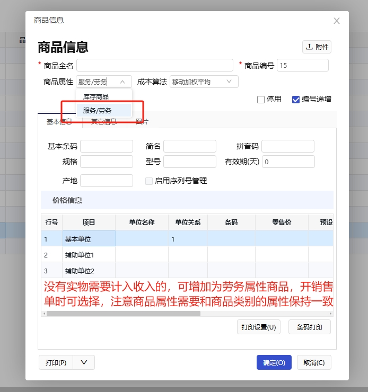This screenshot has width=368, height=392.
Task: Click the 单位名称 cell of 基本单位 row
Action: click(x=142, y=238)
